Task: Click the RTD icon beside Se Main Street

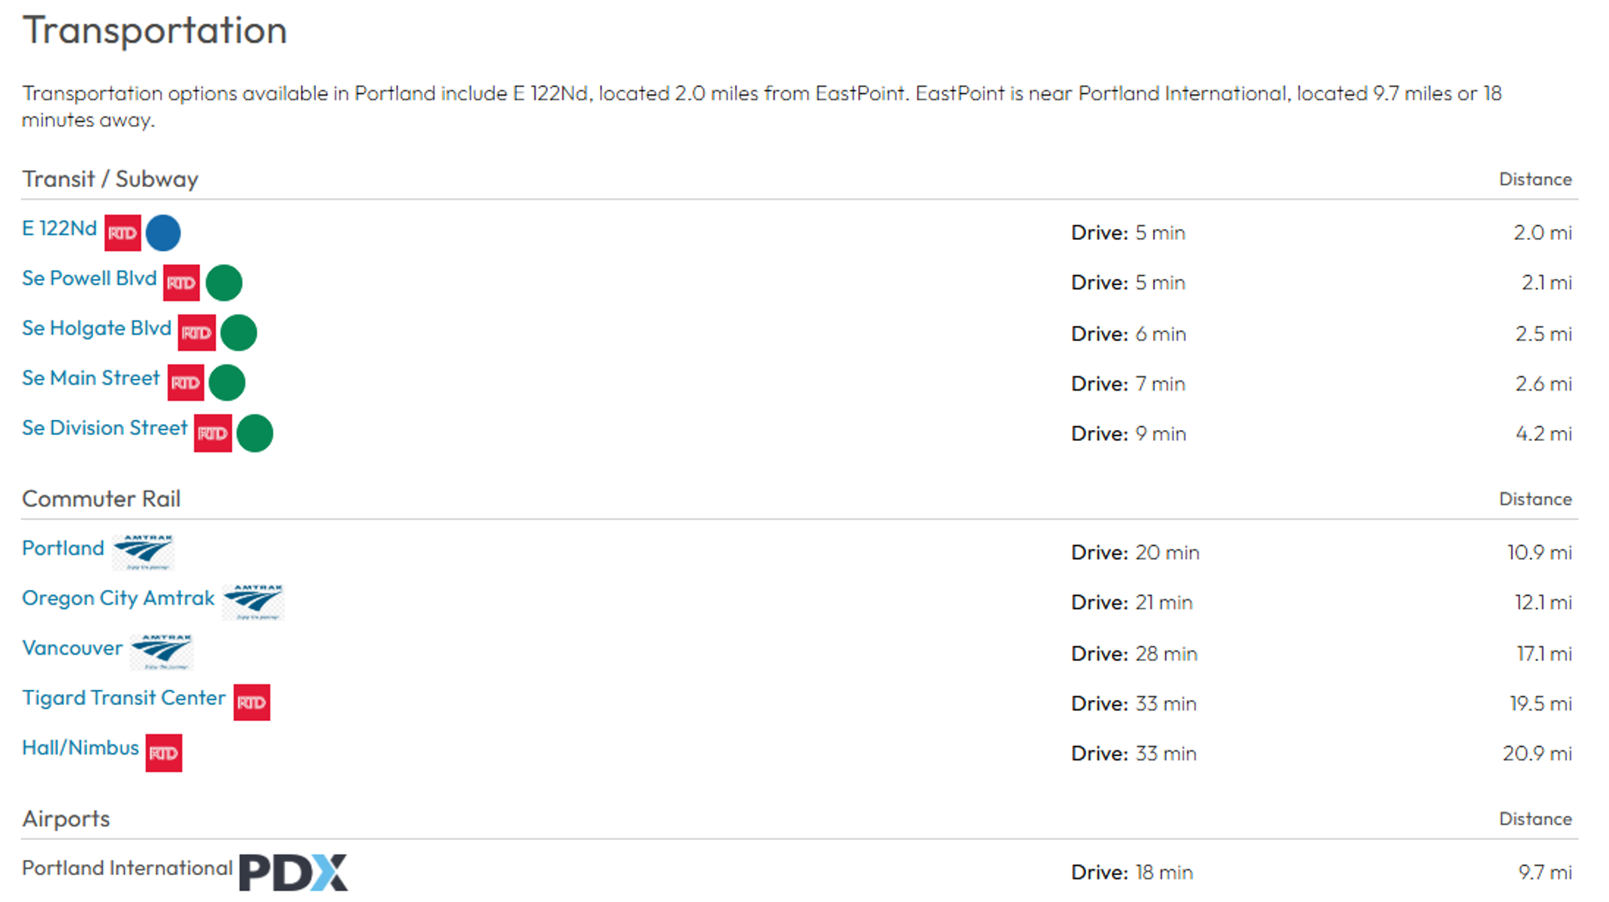Action: [x=185, y=383]
